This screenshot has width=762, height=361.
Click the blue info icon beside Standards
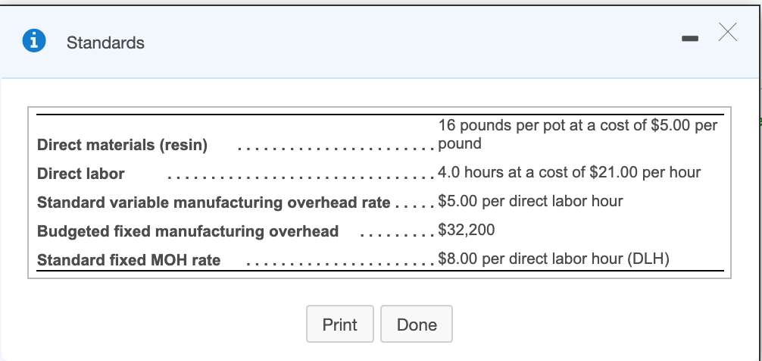point(34,41)
